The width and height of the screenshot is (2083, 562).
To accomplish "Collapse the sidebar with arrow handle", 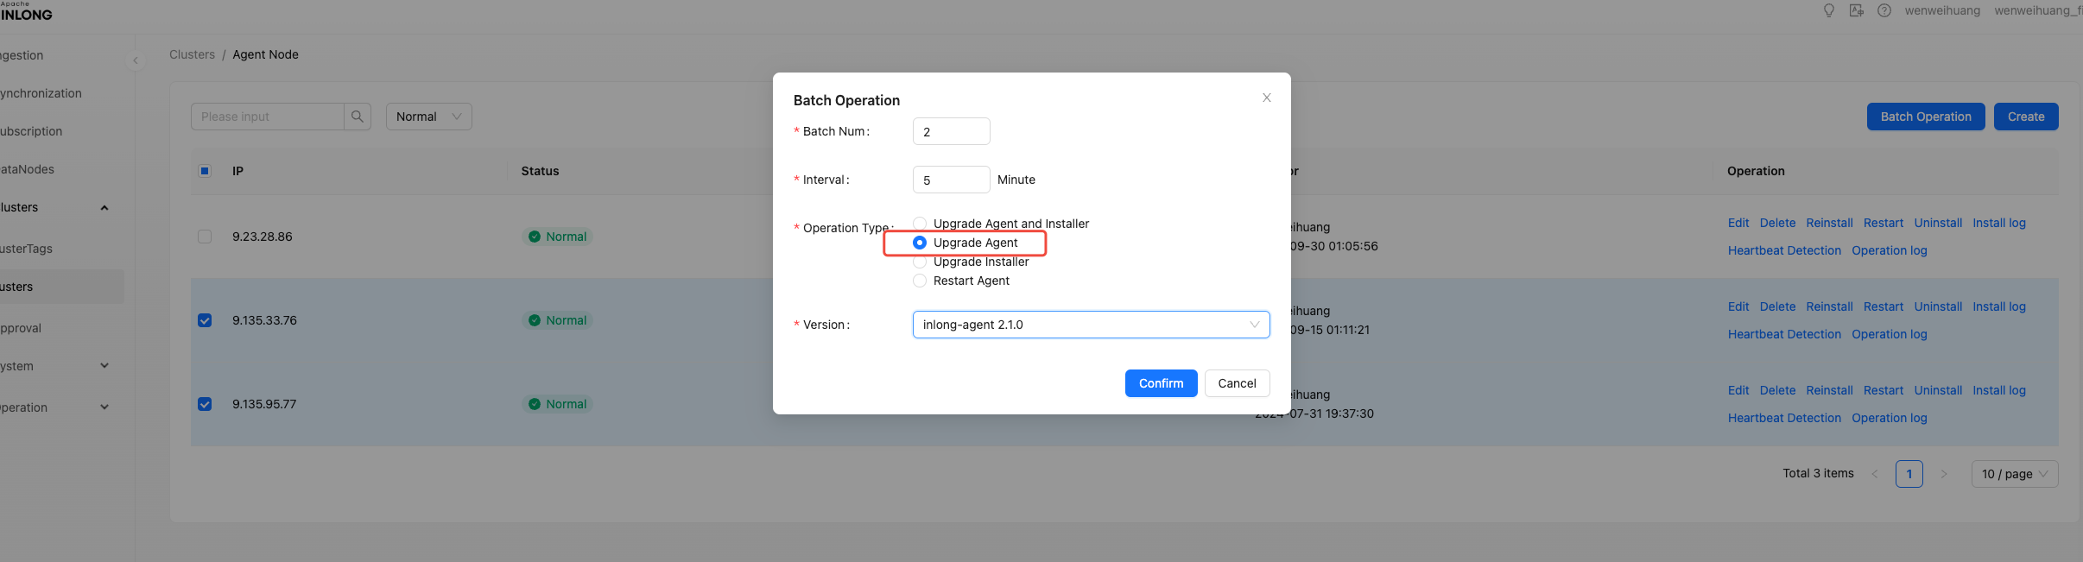I will pos(136,60).
